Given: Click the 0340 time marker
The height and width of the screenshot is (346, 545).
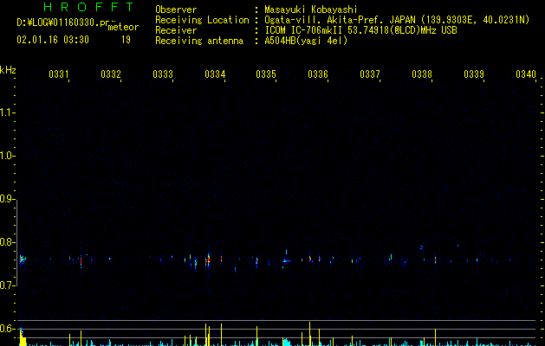Looking at the screenshot, I should click(526, 74).
